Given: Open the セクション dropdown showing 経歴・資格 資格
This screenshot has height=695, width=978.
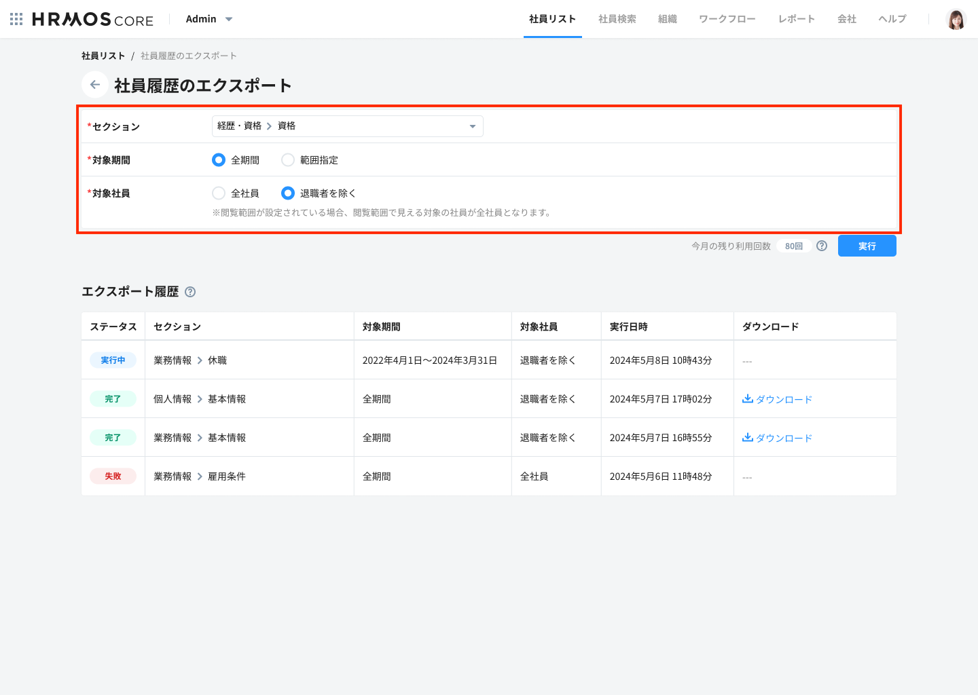Looking at the screenshot, I should (347, 126).
